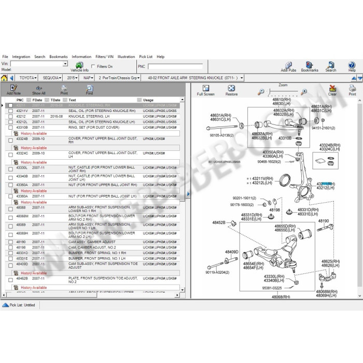Open history icon under 43324B row

point(16,148)
